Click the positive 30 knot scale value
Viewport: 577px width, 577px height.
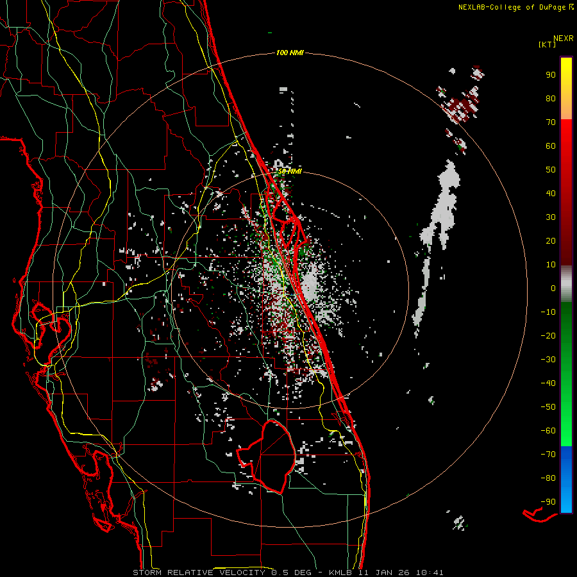tap(551, 217)
